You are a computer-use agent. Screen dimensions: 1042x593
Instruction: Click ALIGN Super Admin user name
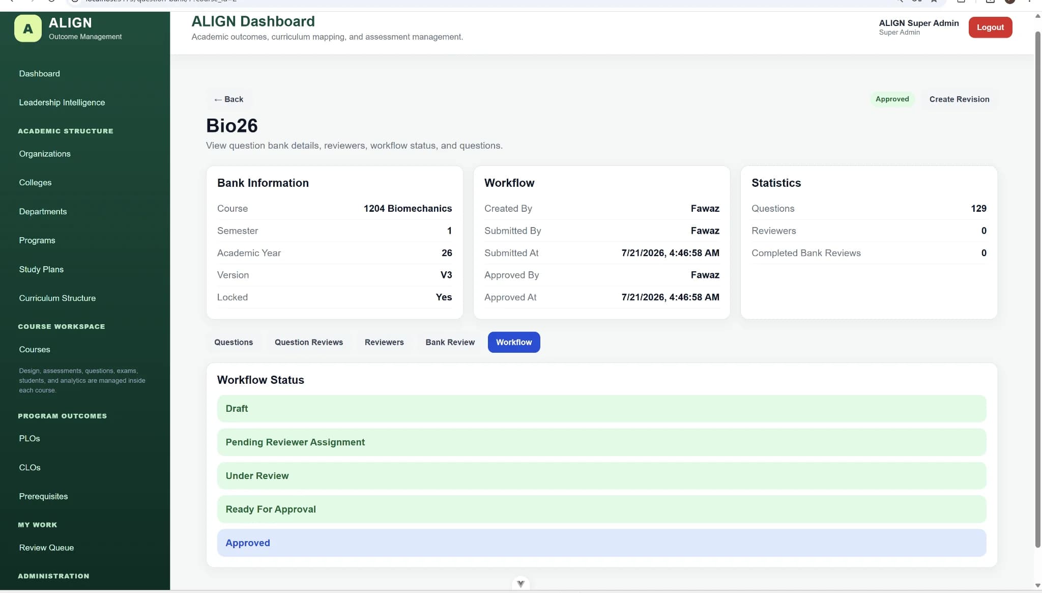click(919, 23)
